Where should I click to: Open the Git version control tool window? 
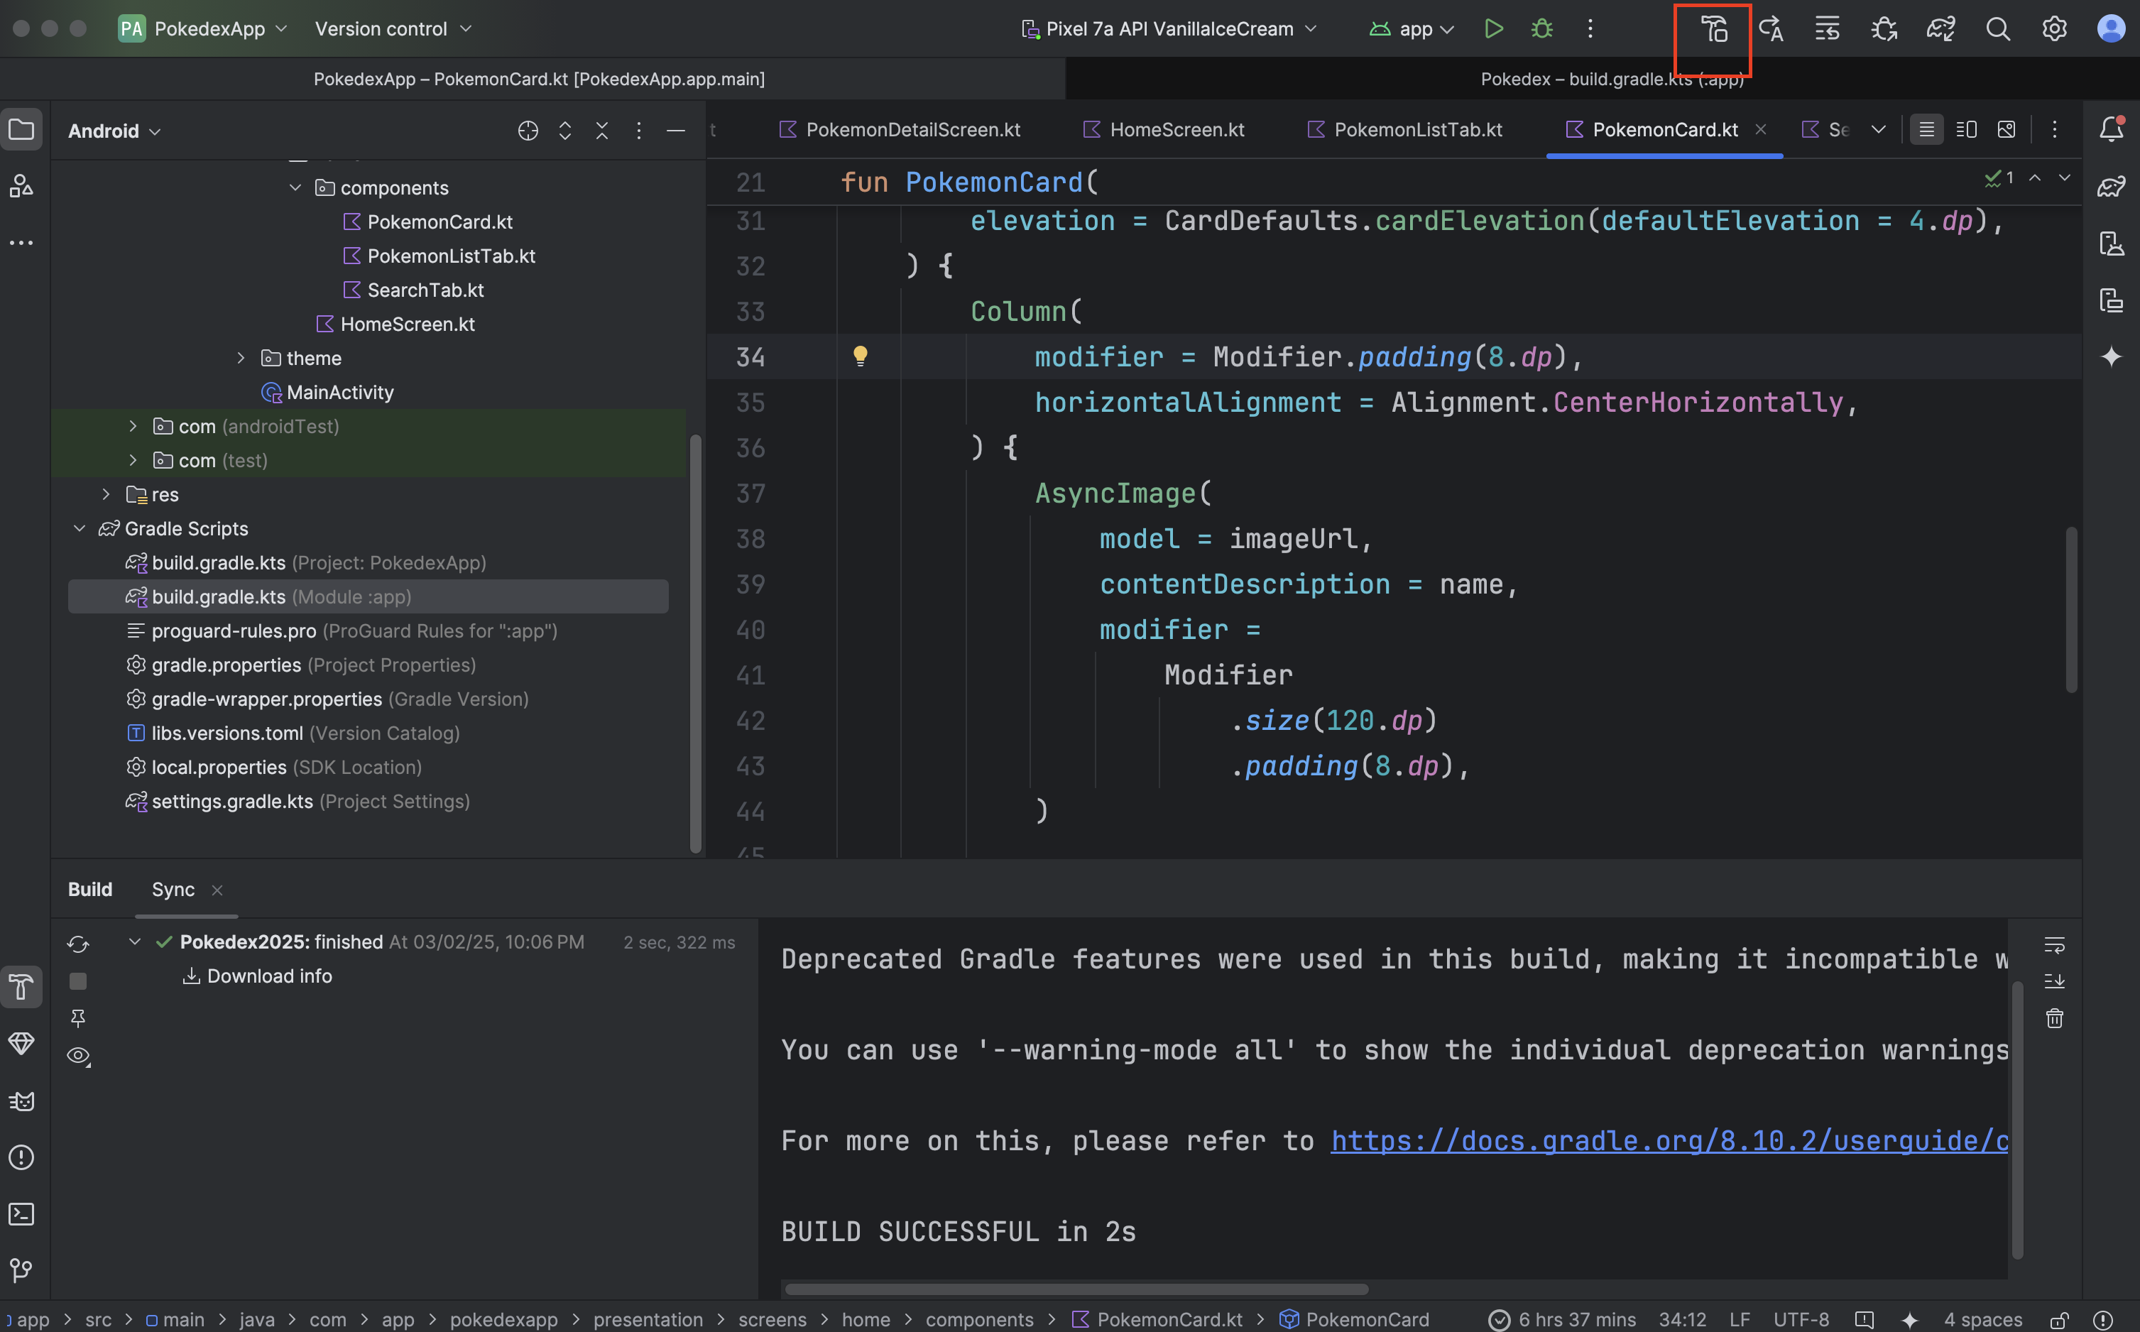tap(21, 1270)
